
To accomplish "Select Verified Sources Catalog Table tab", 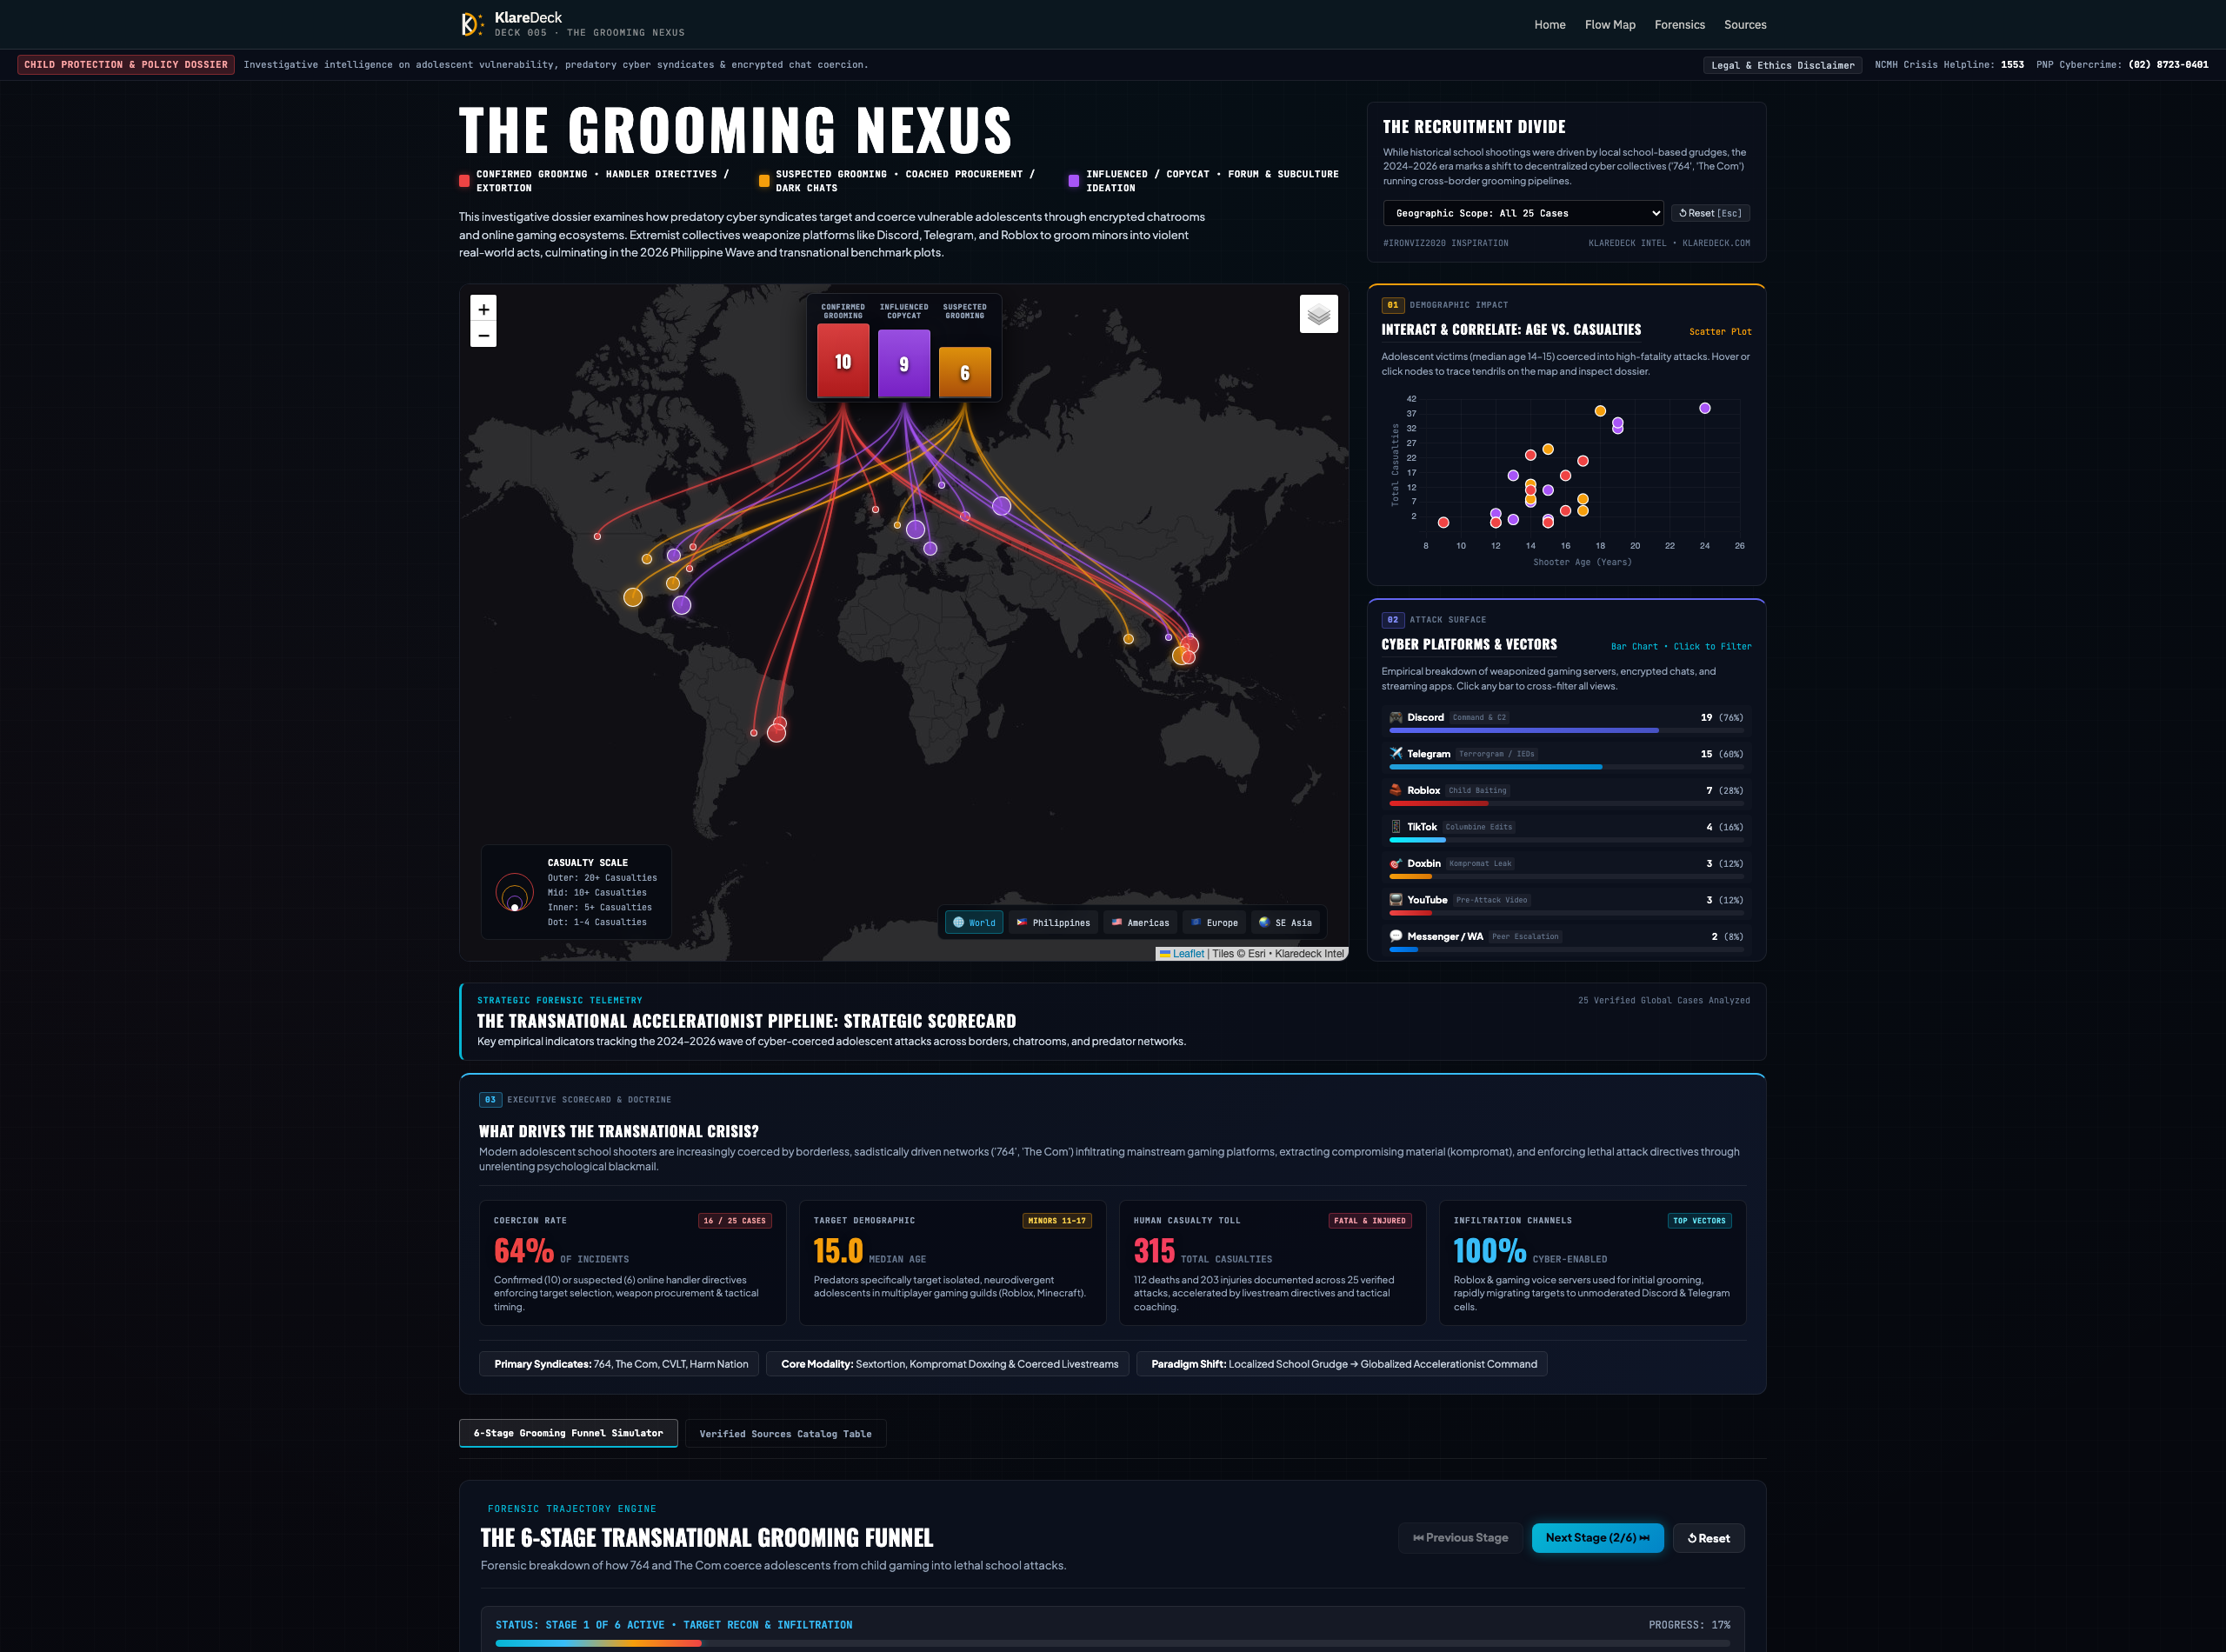I will [785, 1434].
